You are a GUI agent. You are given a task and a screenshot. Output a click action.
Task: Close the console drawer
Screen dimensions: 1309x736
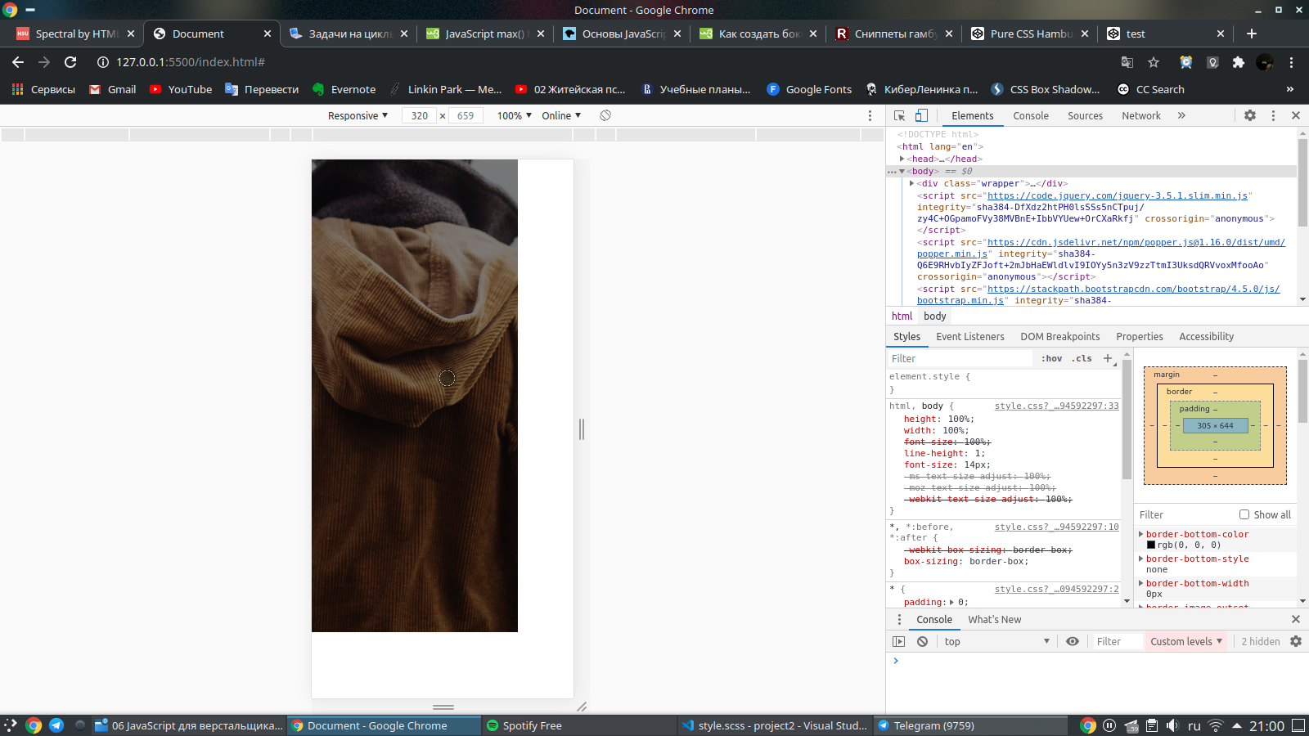1295,619
